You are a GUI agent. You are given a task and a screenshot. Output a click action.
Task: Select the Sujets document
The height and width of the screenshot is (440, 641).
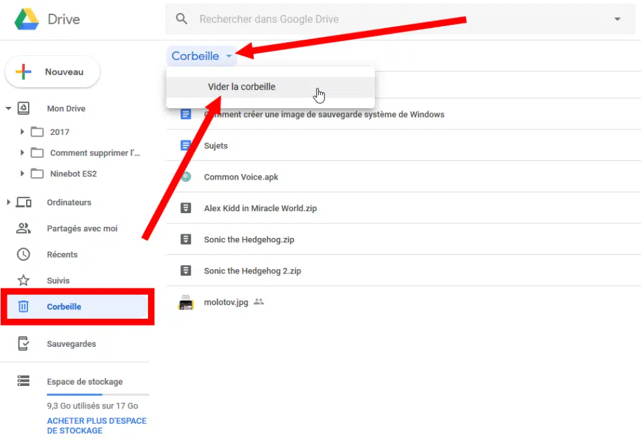[216, 146]
